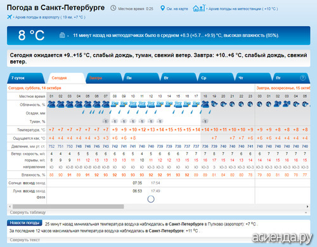
Task: Click the cloudiness icon for hour 18
Action: pos(205,104)
